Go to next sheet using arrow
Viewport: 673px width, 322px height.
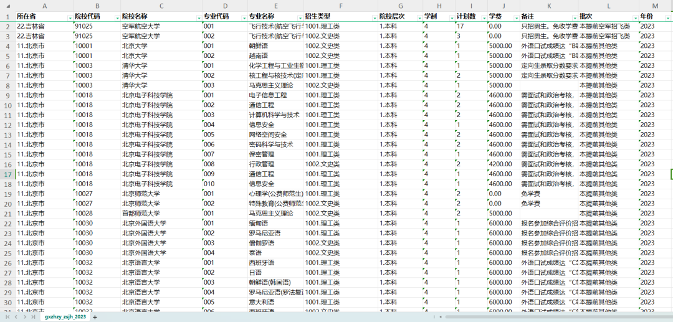[x=24, y=317]
